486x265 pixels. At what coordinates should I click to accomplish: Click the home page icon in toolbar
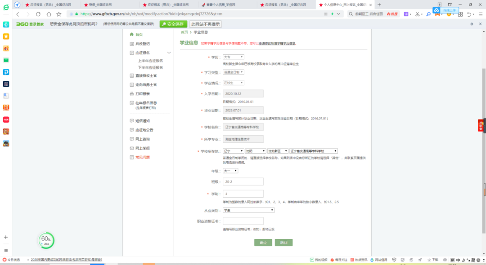coord(49,14)
